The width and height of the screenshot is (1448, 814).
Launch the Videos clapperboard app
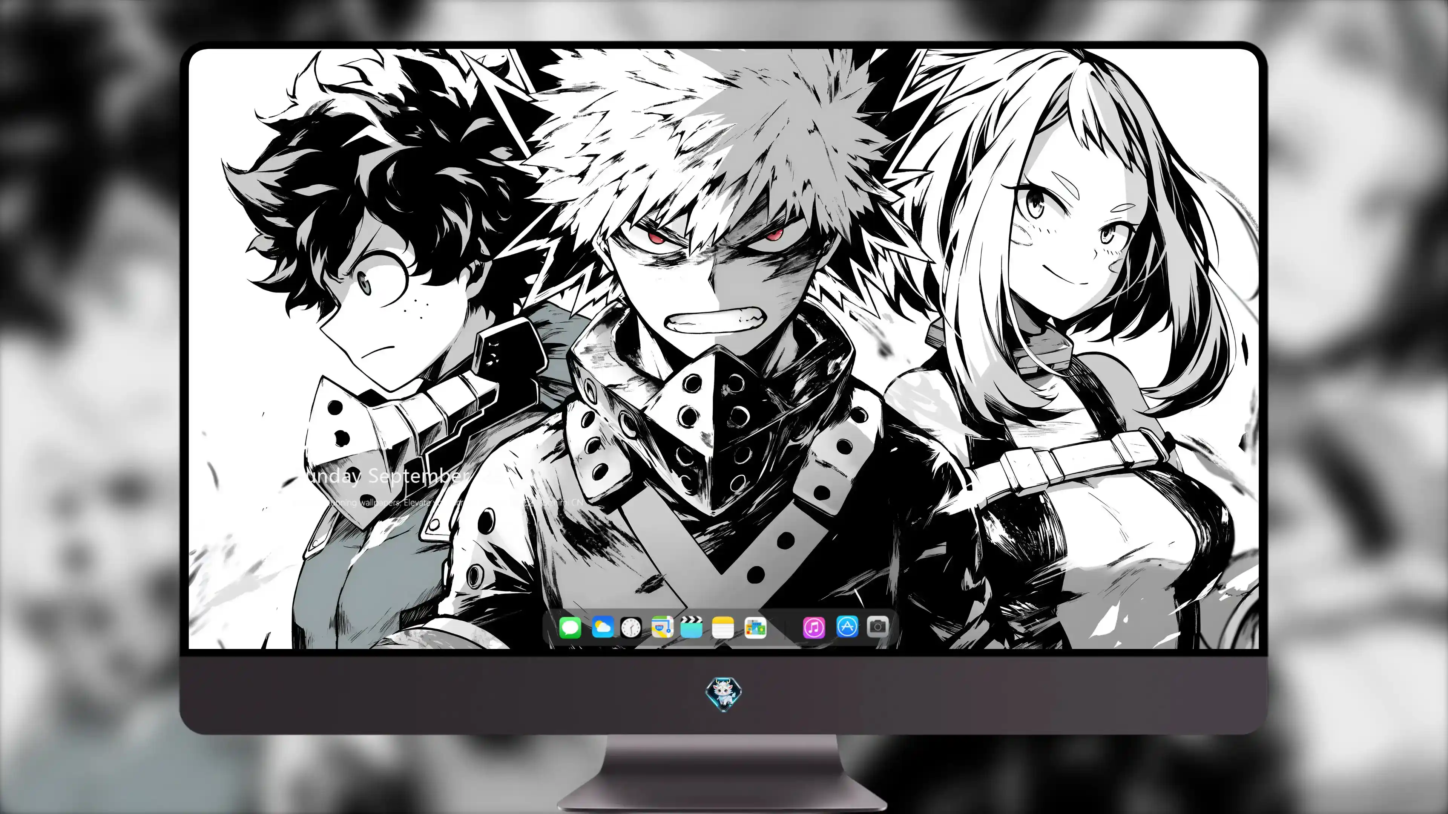[692, 627]
